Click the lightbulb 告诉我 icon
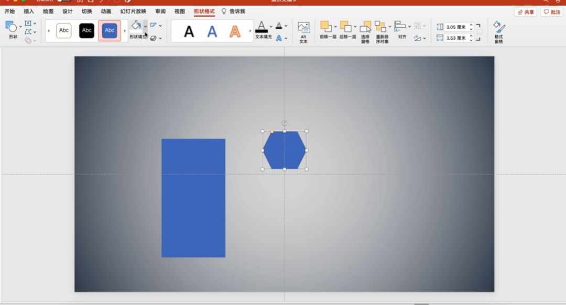566x305 pixels. pyautogui.click(x=224, y=12)
